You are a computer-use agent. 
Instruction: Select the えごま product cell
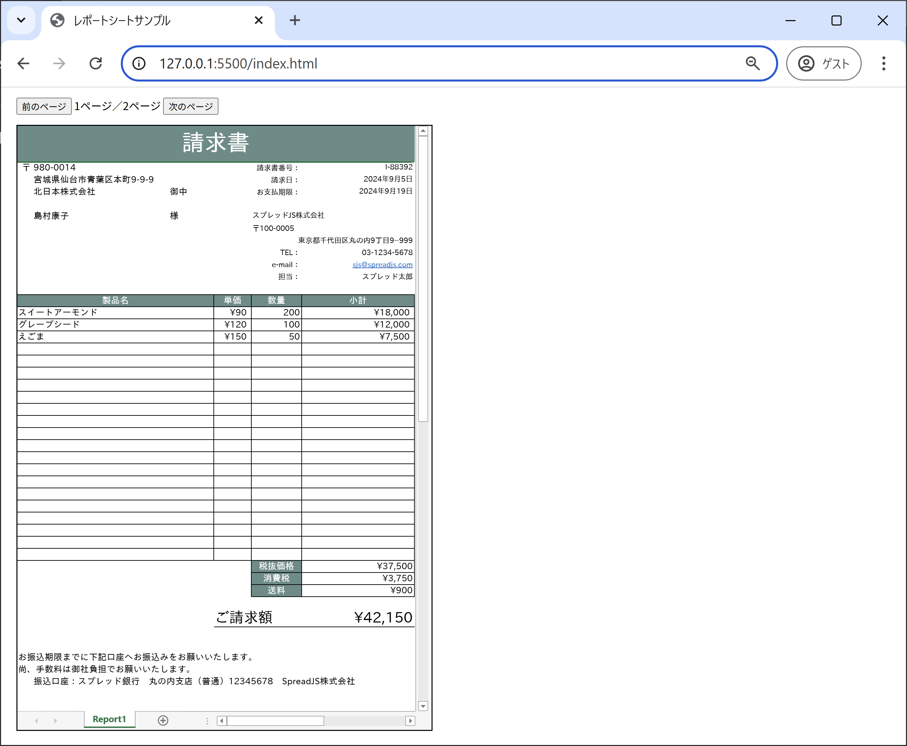[x=115, y=337]
